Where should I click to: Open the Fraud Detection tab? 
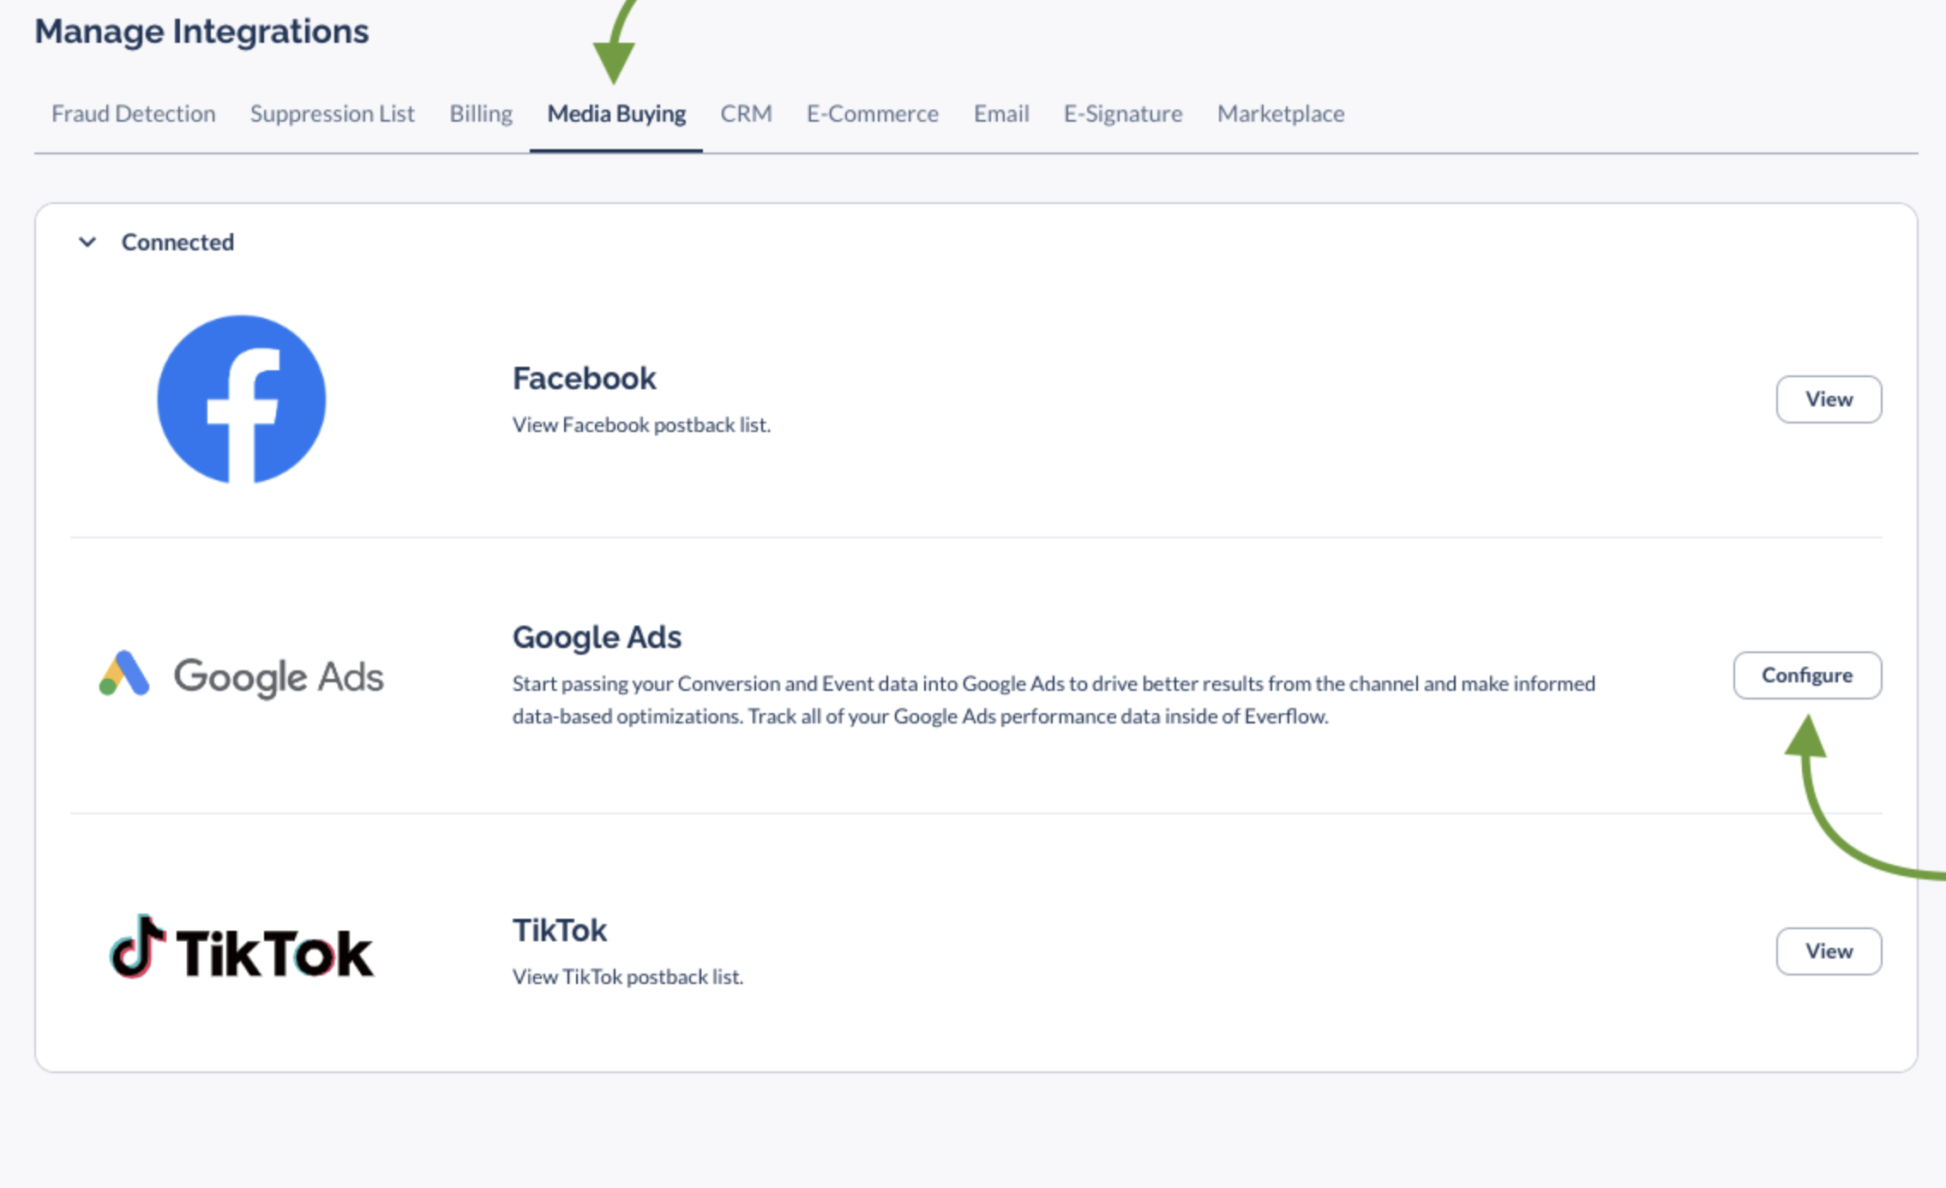tap(133, 114)
